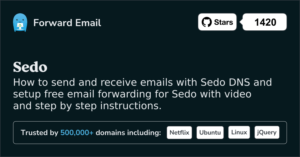Choose the Linux badge
The height and width of the screenshot is (157, 300).
(239, 132)
